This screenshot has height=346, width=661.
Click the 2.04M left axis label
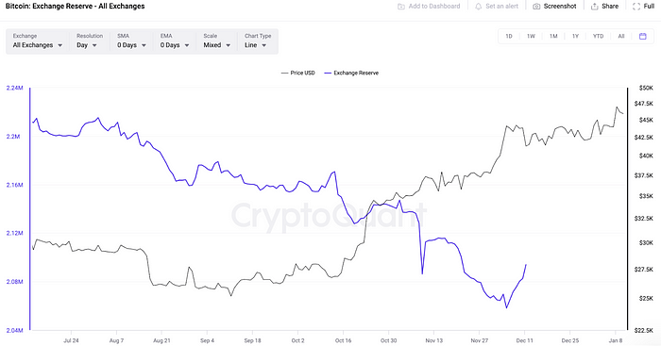pyautogui.click(x=14, y=330)
